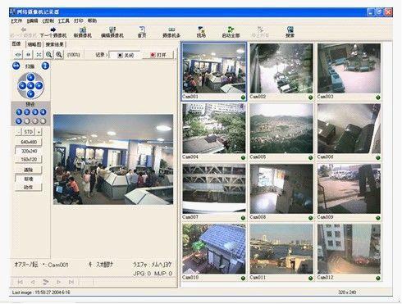Select the Cam005 thumbnail
The image size is (402, 304).
point(281,132)
